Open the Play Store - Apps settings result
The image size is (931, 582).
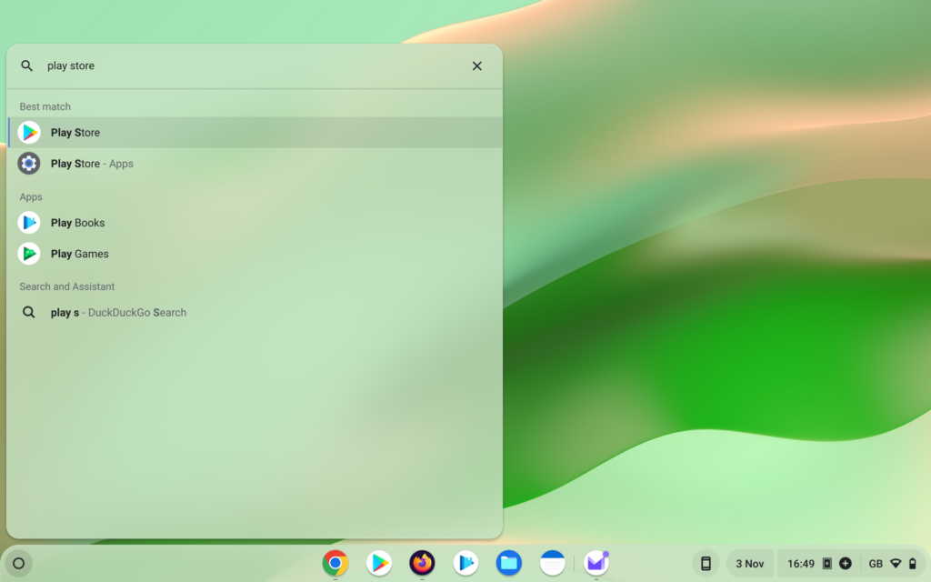(x=255, y=164)
